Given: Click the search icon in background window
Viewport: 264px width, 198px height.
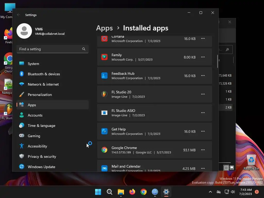Looking at the screenshot, I should point(227,49).
